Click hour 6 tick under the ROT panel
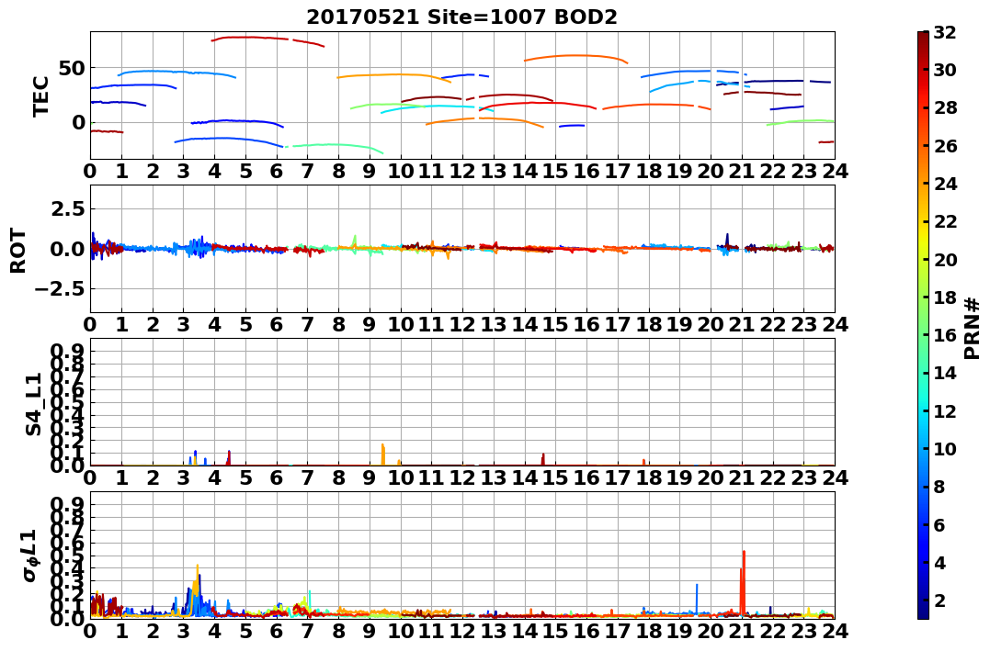Screen dimensions: 990x651 click(277, 324)
